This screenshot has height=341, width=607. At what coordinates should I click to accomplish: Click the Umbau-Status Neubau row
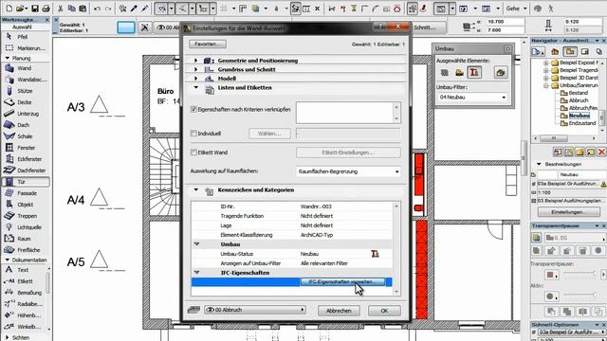click(292, 254)
